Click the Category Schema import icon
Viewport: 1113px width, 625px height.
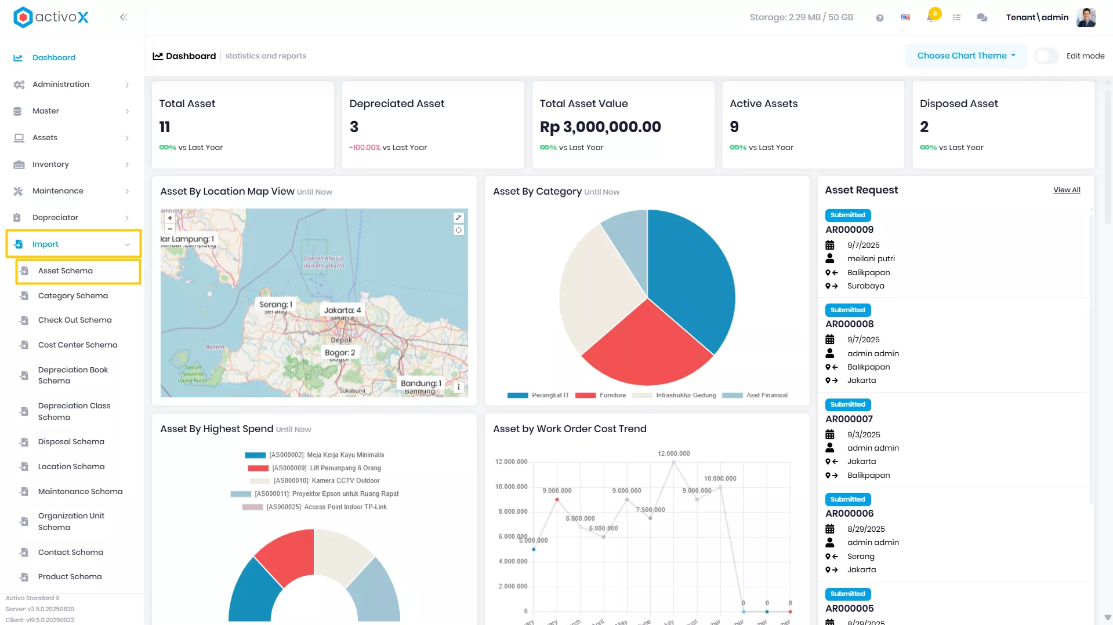click(24, 296)
